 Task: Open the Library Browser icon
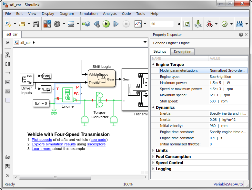tap(47, 24)
